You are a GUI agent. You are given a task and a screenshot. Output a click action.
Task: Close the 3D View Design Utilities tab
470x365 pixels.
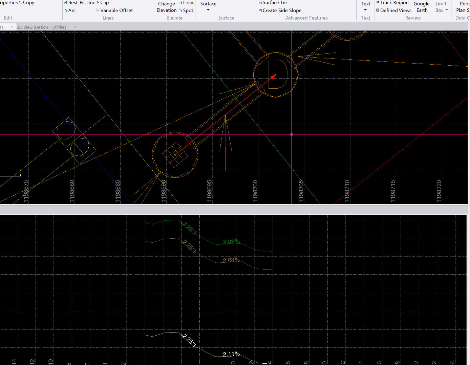coord(75,27)
